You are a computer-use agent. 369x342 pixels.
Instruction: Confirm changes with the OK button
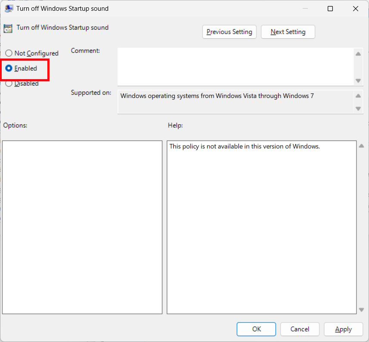pyautogui.click(x=256, y=329)
